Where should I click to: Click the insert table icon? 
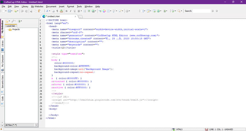coord(108,11)
